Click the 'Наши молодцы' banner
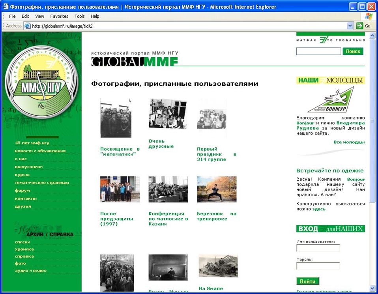 tap(331, 81)
